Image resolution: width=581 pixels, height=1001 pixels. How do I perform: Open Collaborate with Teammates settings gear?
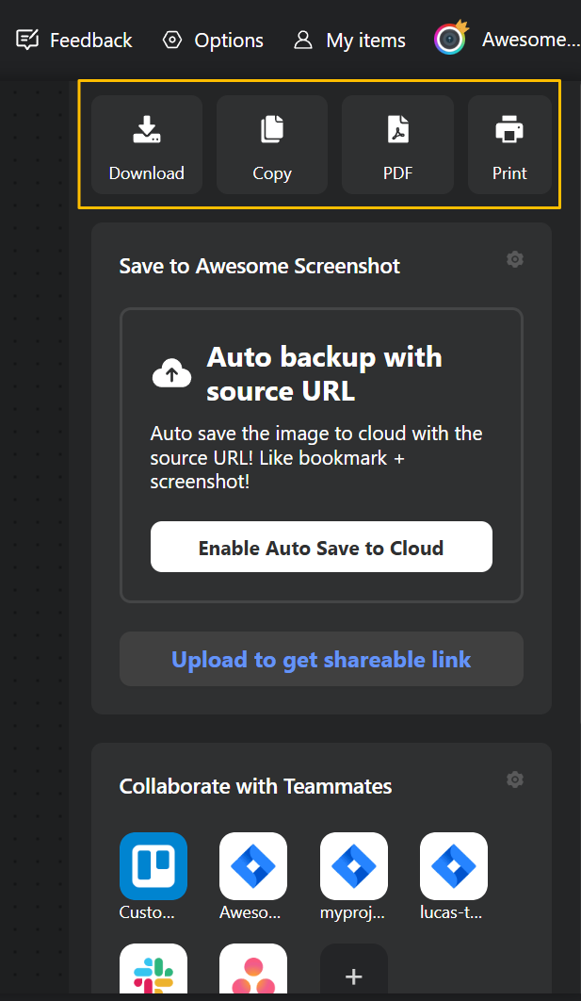click(x=514, y=779)
